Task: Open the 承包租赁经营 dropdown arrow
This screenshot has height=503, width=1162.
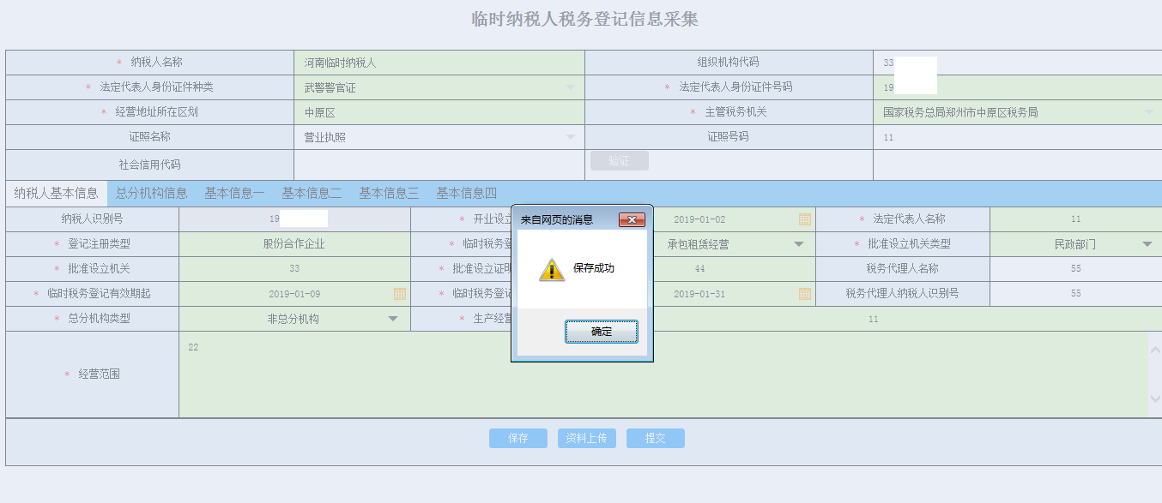Action: click(x=798, y=244)
